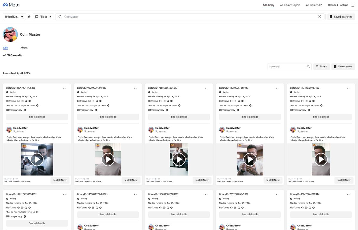Screen dimensions: 358x230
Task: Open more options for ad 765558565334517
Action: [x=206, y=88]
